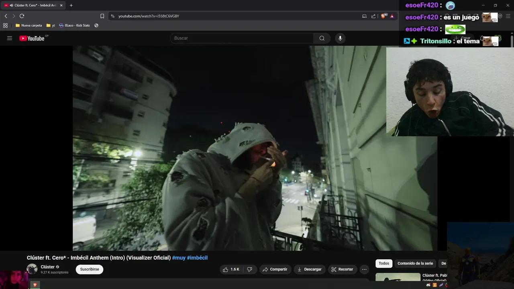Focus the Buscar search field
The image size is (514, 289).
tap(242, 38)
